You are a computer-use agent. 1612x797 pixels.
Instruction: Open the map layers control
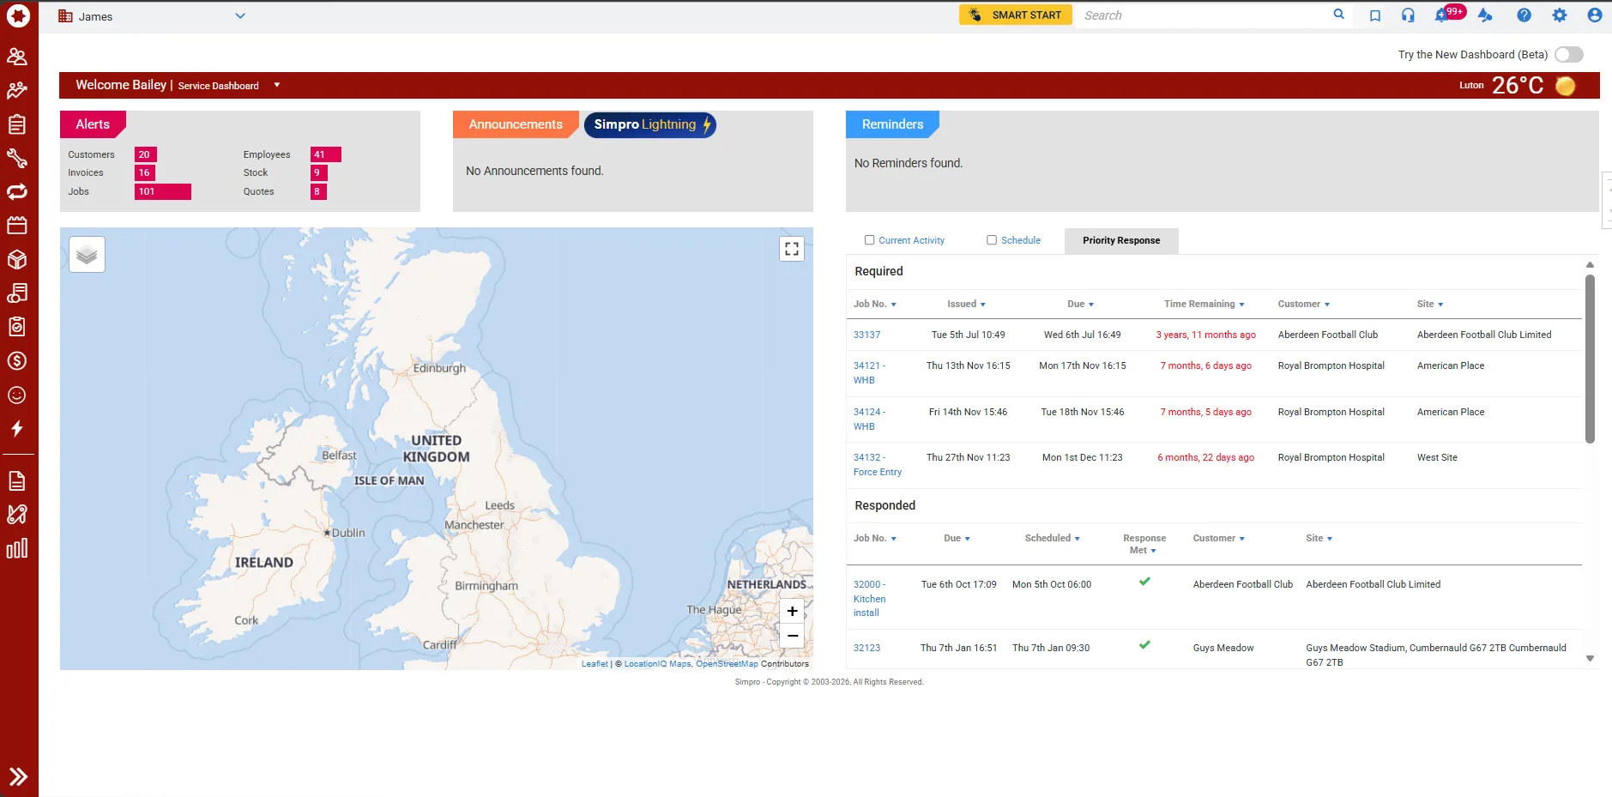[87, 255]
